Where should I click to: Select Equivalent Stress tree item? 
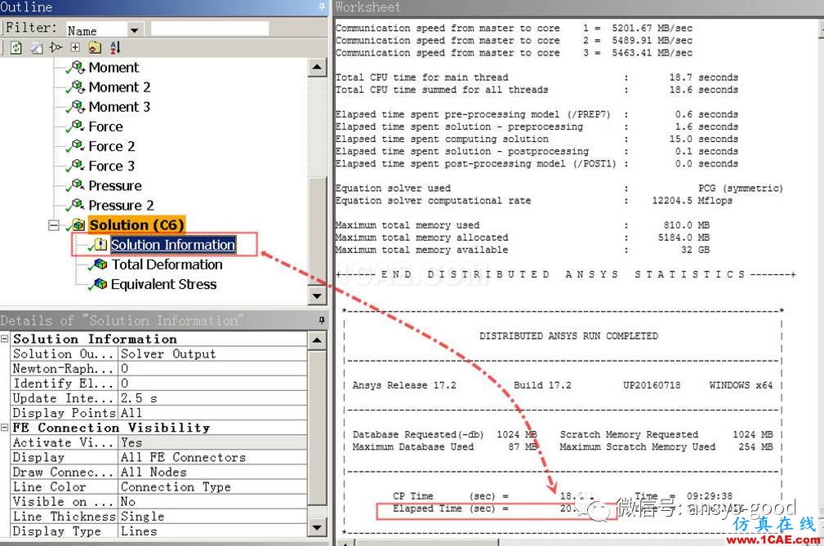pos(163,285)
